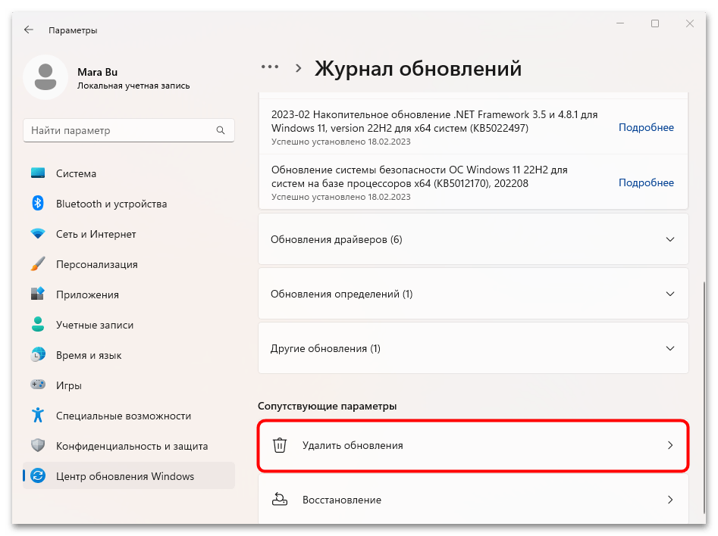The width and height of the screenshot is (718, 536).
Task: Select Конфиденциальность и защита
Action: pos(129,446)
